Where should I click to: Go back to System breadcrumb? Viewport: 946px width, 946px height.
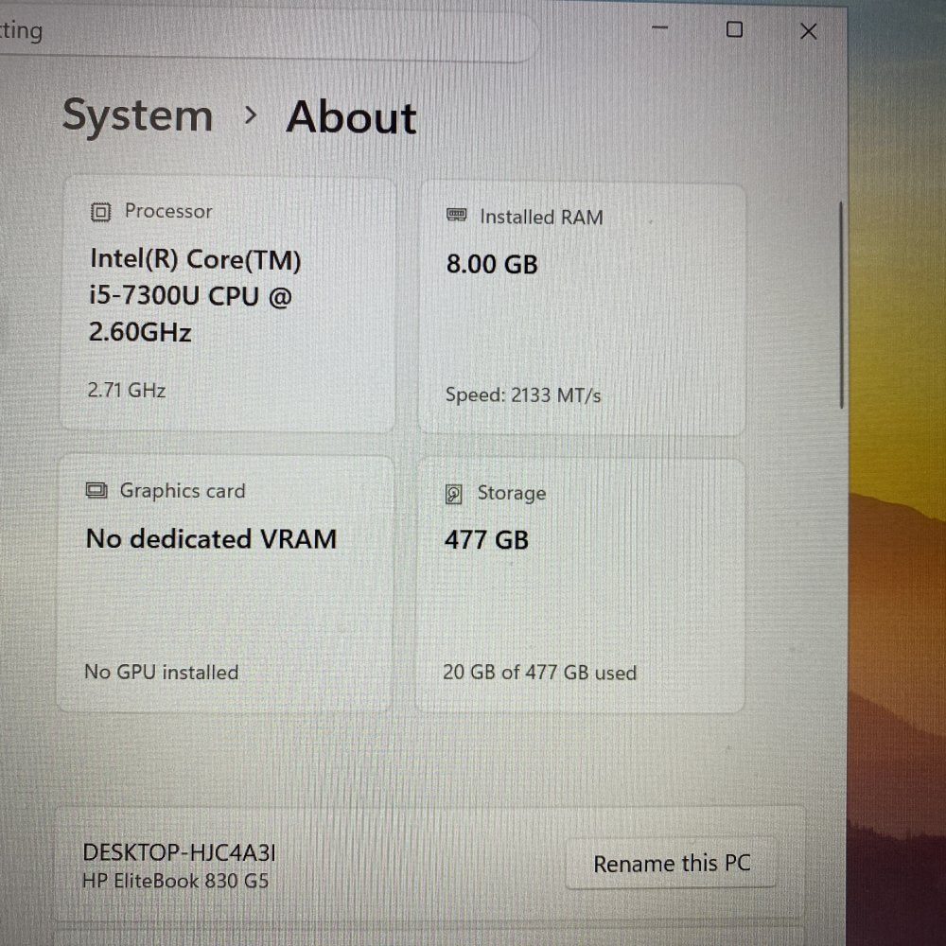click(x=137, y=115)
